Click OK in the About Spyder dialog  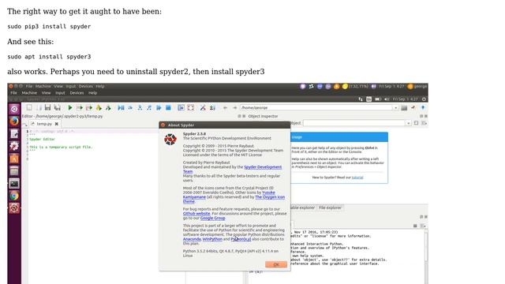276,264
